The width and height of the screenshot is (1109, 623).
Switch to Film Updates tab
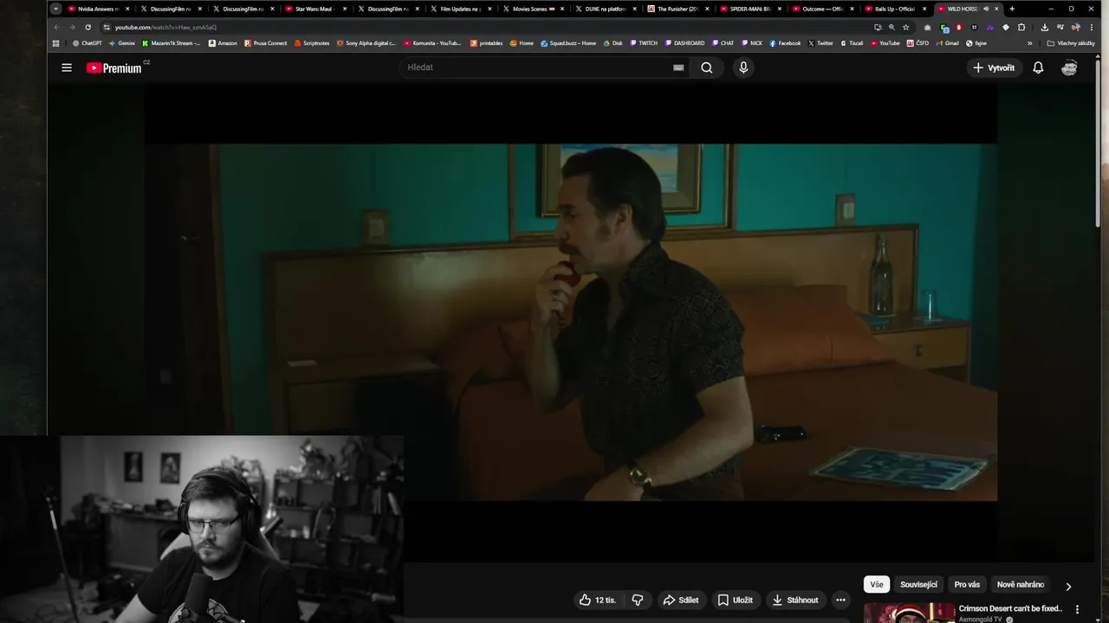point(460,9)
